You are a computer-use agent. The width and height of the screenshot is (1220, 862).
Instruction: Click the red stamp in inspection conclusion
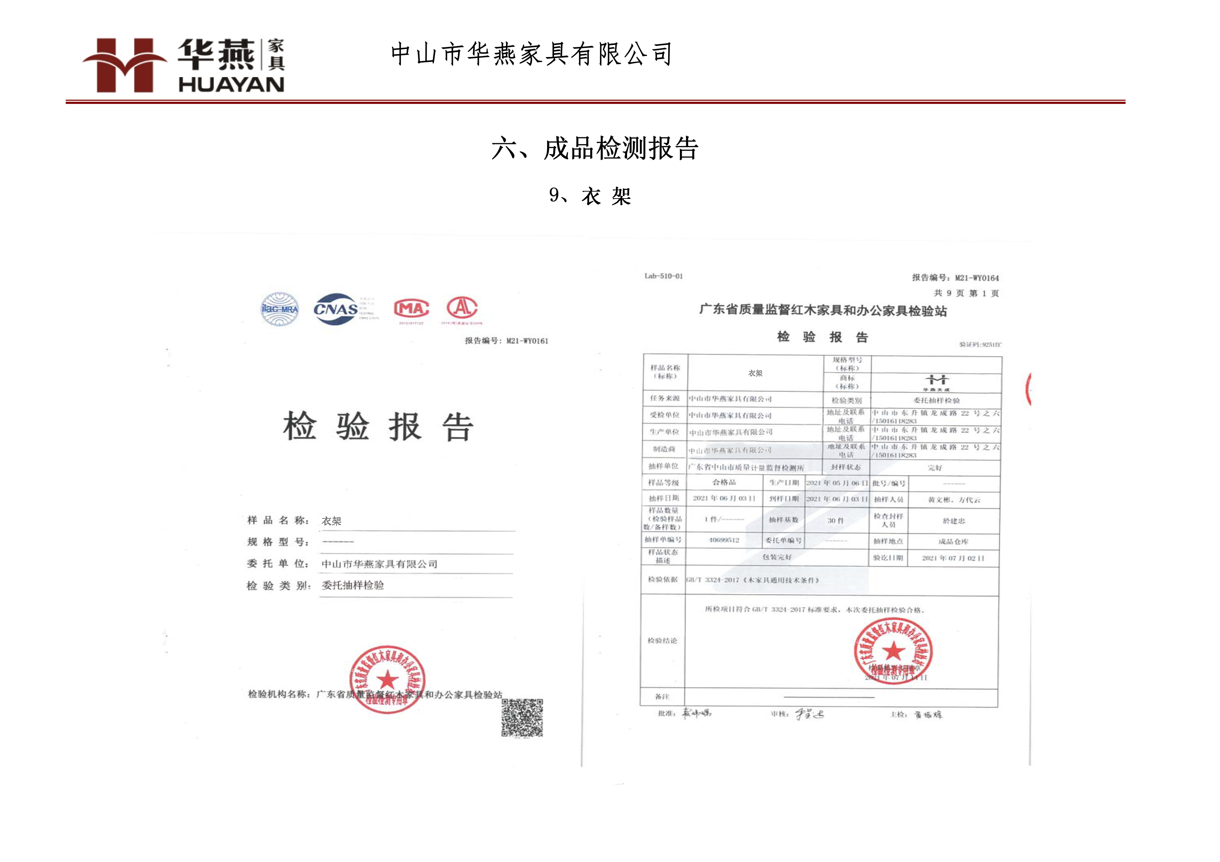pos(893,651)
